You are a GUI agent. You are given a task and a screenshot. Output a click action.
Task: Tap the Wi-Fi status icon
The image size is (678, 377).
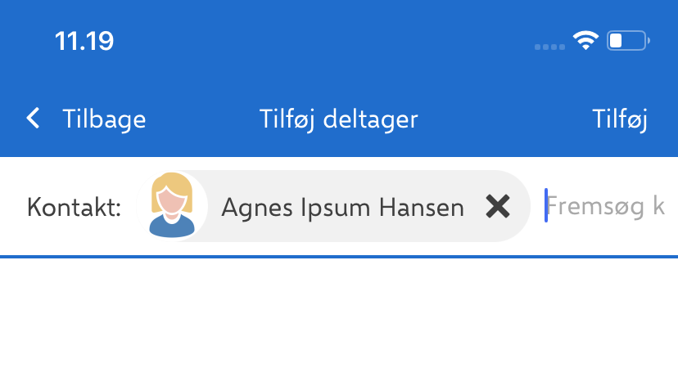coord(585,41)
